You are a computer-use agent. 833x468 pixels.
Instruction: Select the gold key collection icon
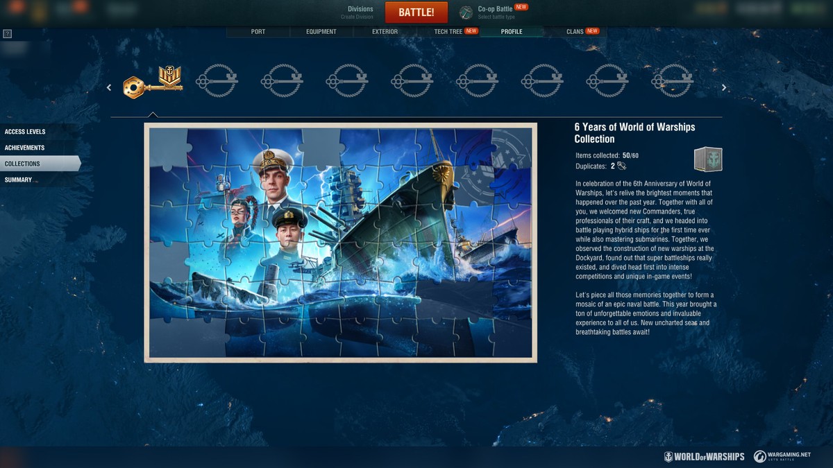pyautogui.click(x=153, y=82)
